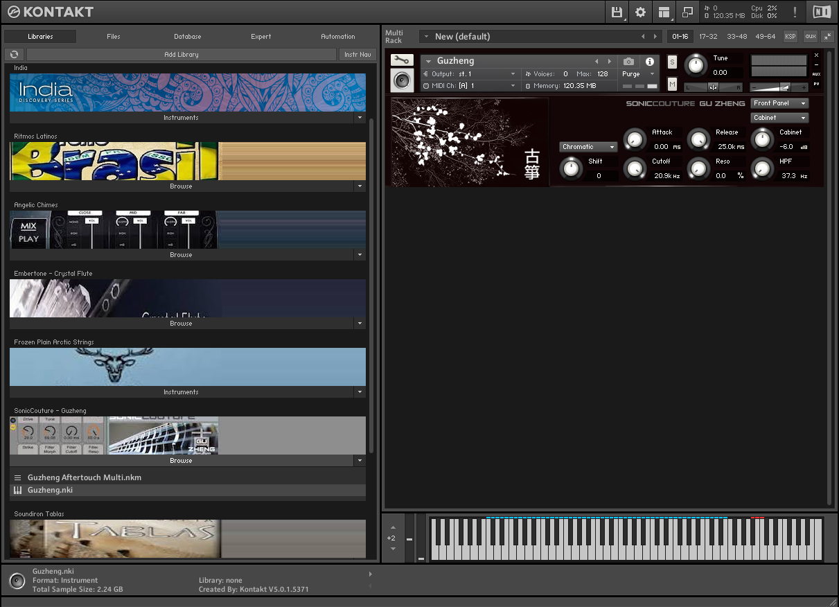This screenshot has height=607, width=839.
Task: Show the Guzheng info icon
Action: coord(649,62)
